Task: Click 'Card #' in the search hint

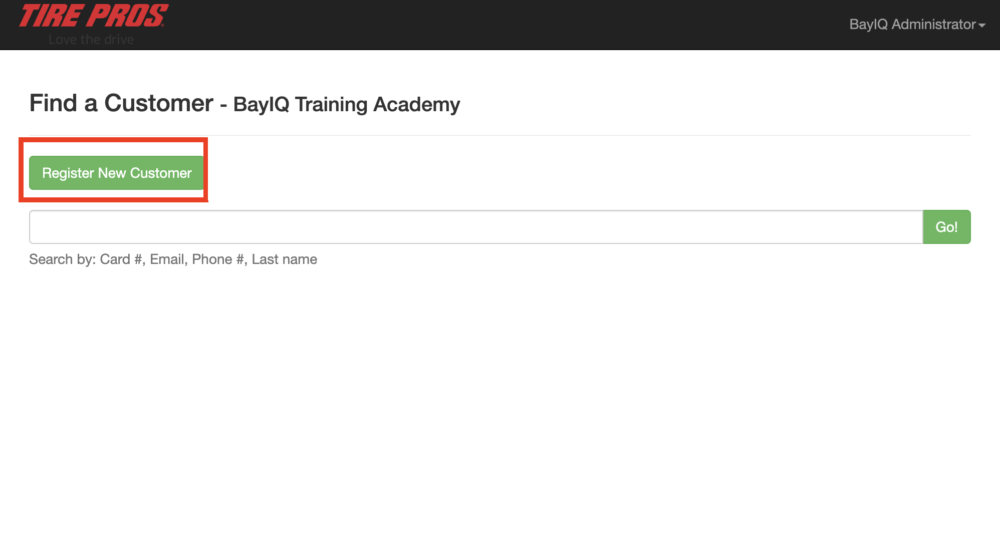Action: click(121, 259)
